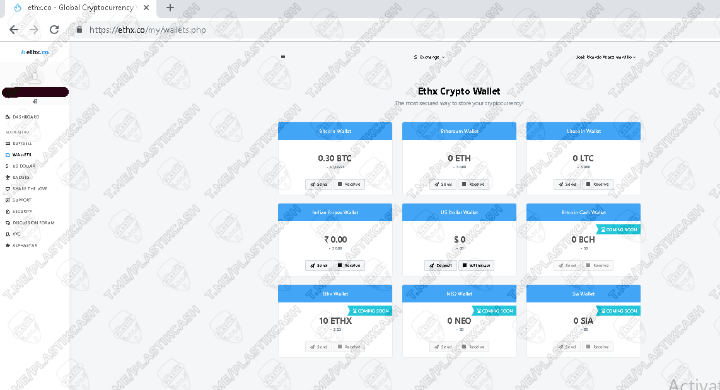Click the 10 ETHX balance

coord(335,321)
